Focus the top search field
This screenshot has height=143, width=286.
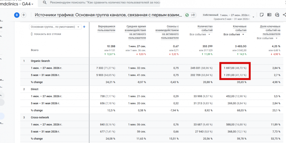[99, 3]
